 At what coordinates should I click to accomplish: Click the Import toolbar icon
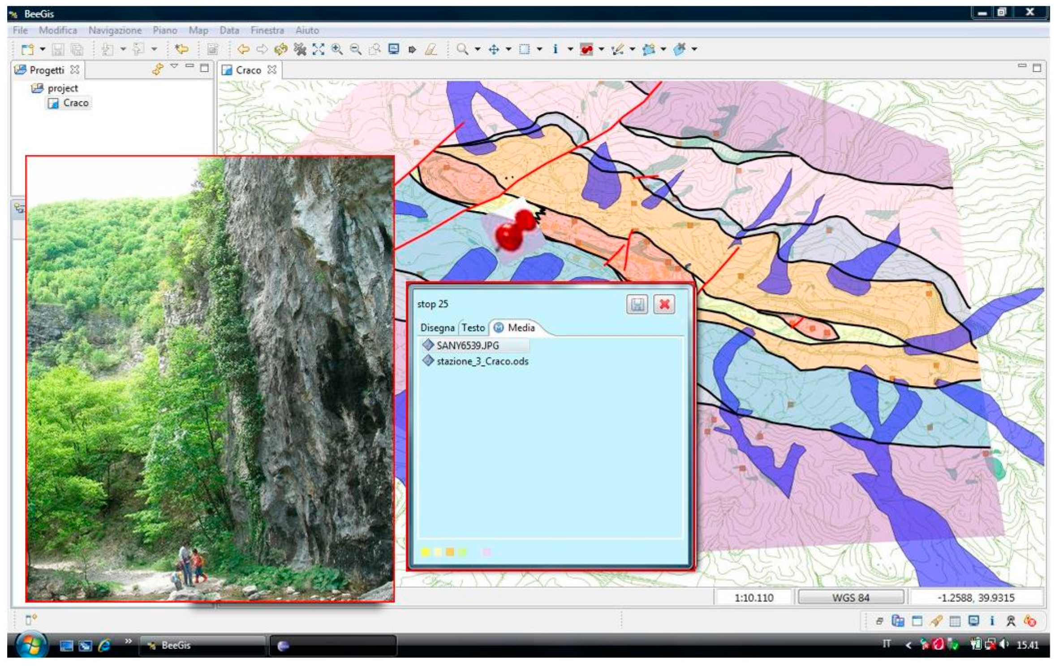point(108,49)
